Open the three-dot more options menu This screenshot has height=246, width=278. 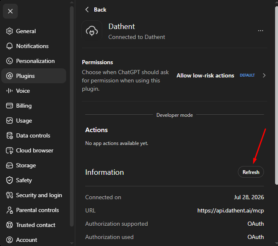(x=261, y=31)
